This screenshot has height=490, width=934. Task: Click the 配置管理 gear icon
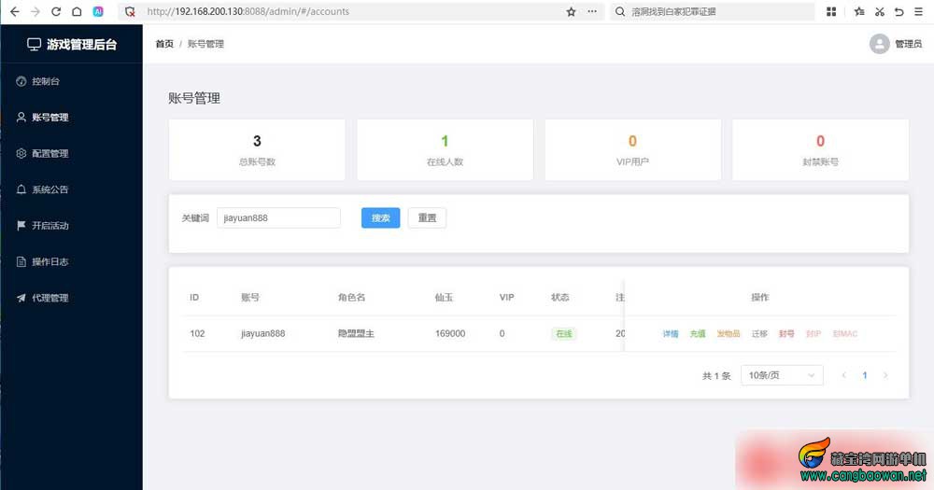21,154
